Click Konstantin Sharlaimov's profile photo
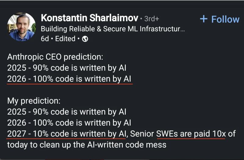Screen dimensions: 244x160 (21, 27)
